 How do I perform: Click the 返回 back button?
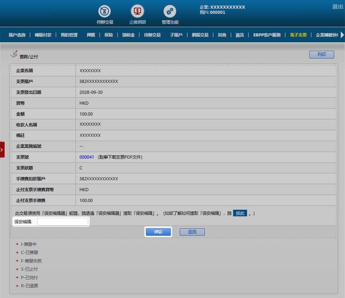[x=192, y=232]
